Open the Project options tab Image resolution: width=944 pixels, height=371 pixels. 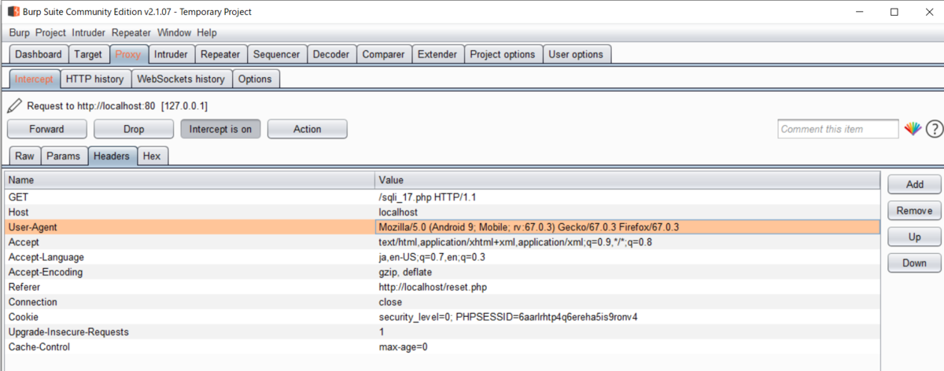click(503, 54)
